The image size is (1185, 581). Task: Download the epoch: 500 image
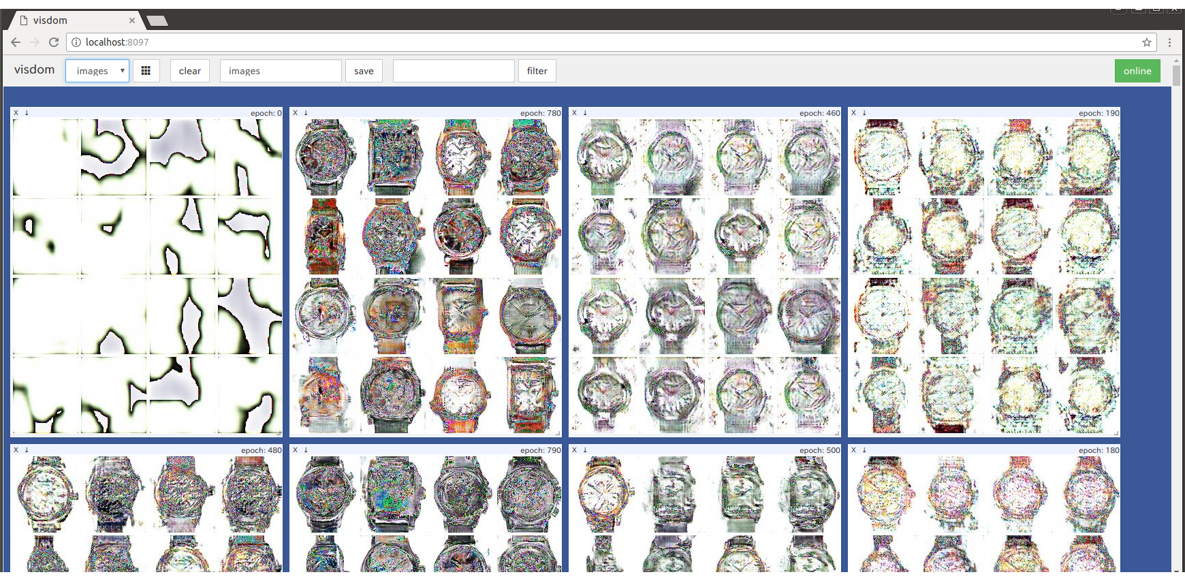coord(585,450)
